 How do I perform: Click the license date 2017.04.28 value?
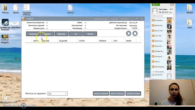(x=133, y=23)
